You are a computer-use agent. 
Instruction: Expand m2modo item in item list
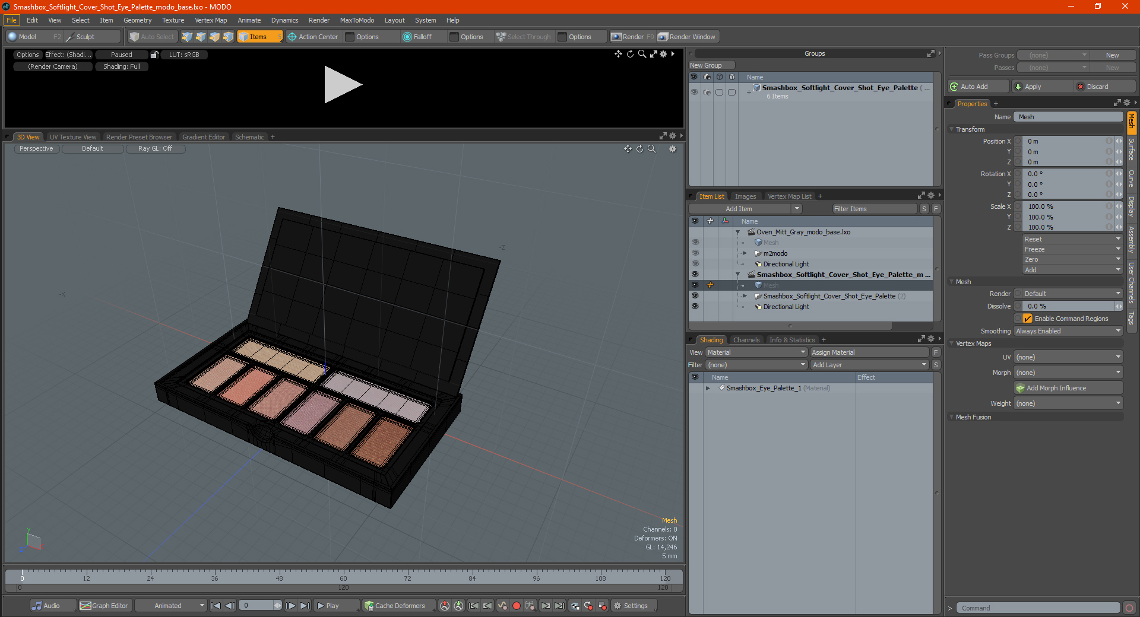[745, 253]
